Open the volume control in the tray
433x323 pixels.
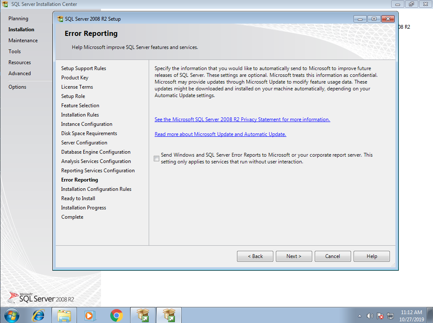(370, 315)
